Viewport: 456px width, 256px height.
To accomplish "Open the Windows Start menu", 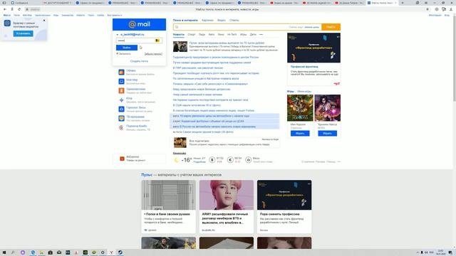I will coord(4,252).
